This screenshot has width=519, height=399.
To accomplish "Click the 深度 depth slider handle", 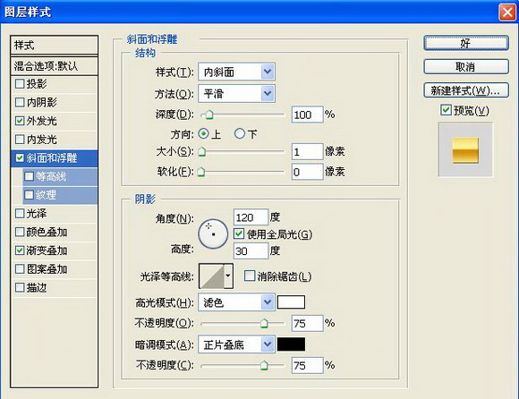I will [x=209, y=115].
